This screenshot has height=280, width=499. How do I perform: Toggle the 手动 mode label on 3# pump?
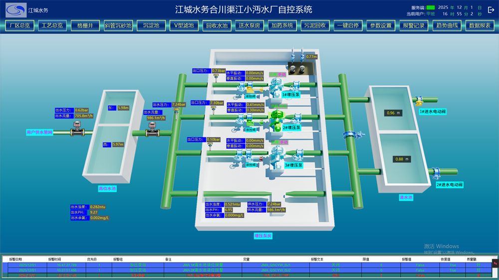tap(283, 142)
